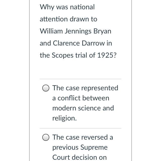The image size is (161, 161).
Task: Select the 'conflict between modern science and religion' radio button
Action: (x=46, y=88)
